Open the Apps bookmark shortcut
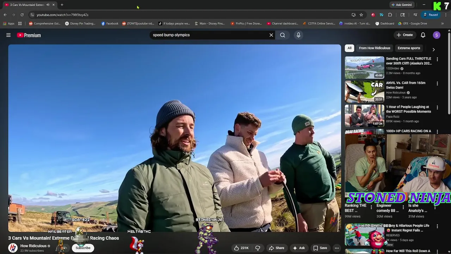The width and height of the screenshot is (451, 254). coord(9,24)
